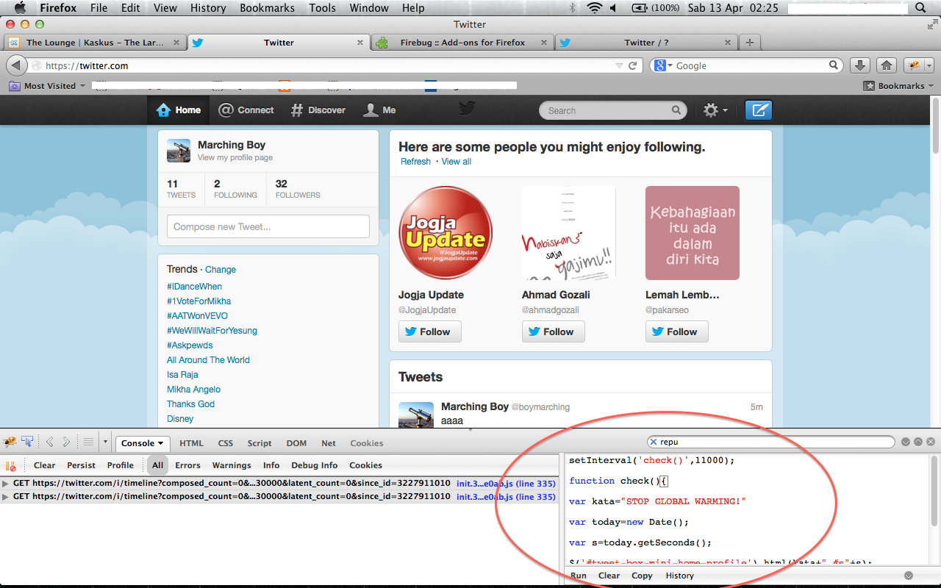The width and height of the screenshot is (941, 588).
Task: Click the Firebug toolbar button in Firefox
Action: pyautogui.click(x=914, y=65)
